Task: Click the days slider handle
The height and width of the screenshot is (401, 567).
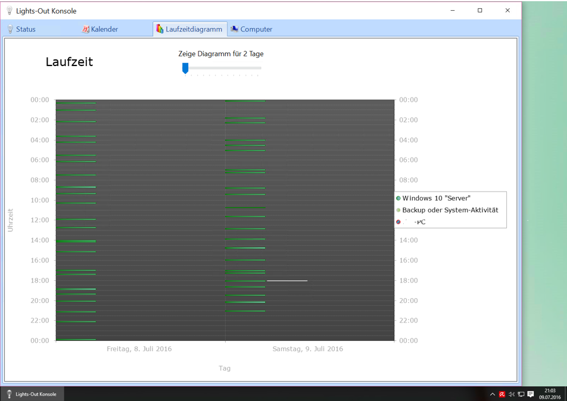Action: [x=185, y=68]
